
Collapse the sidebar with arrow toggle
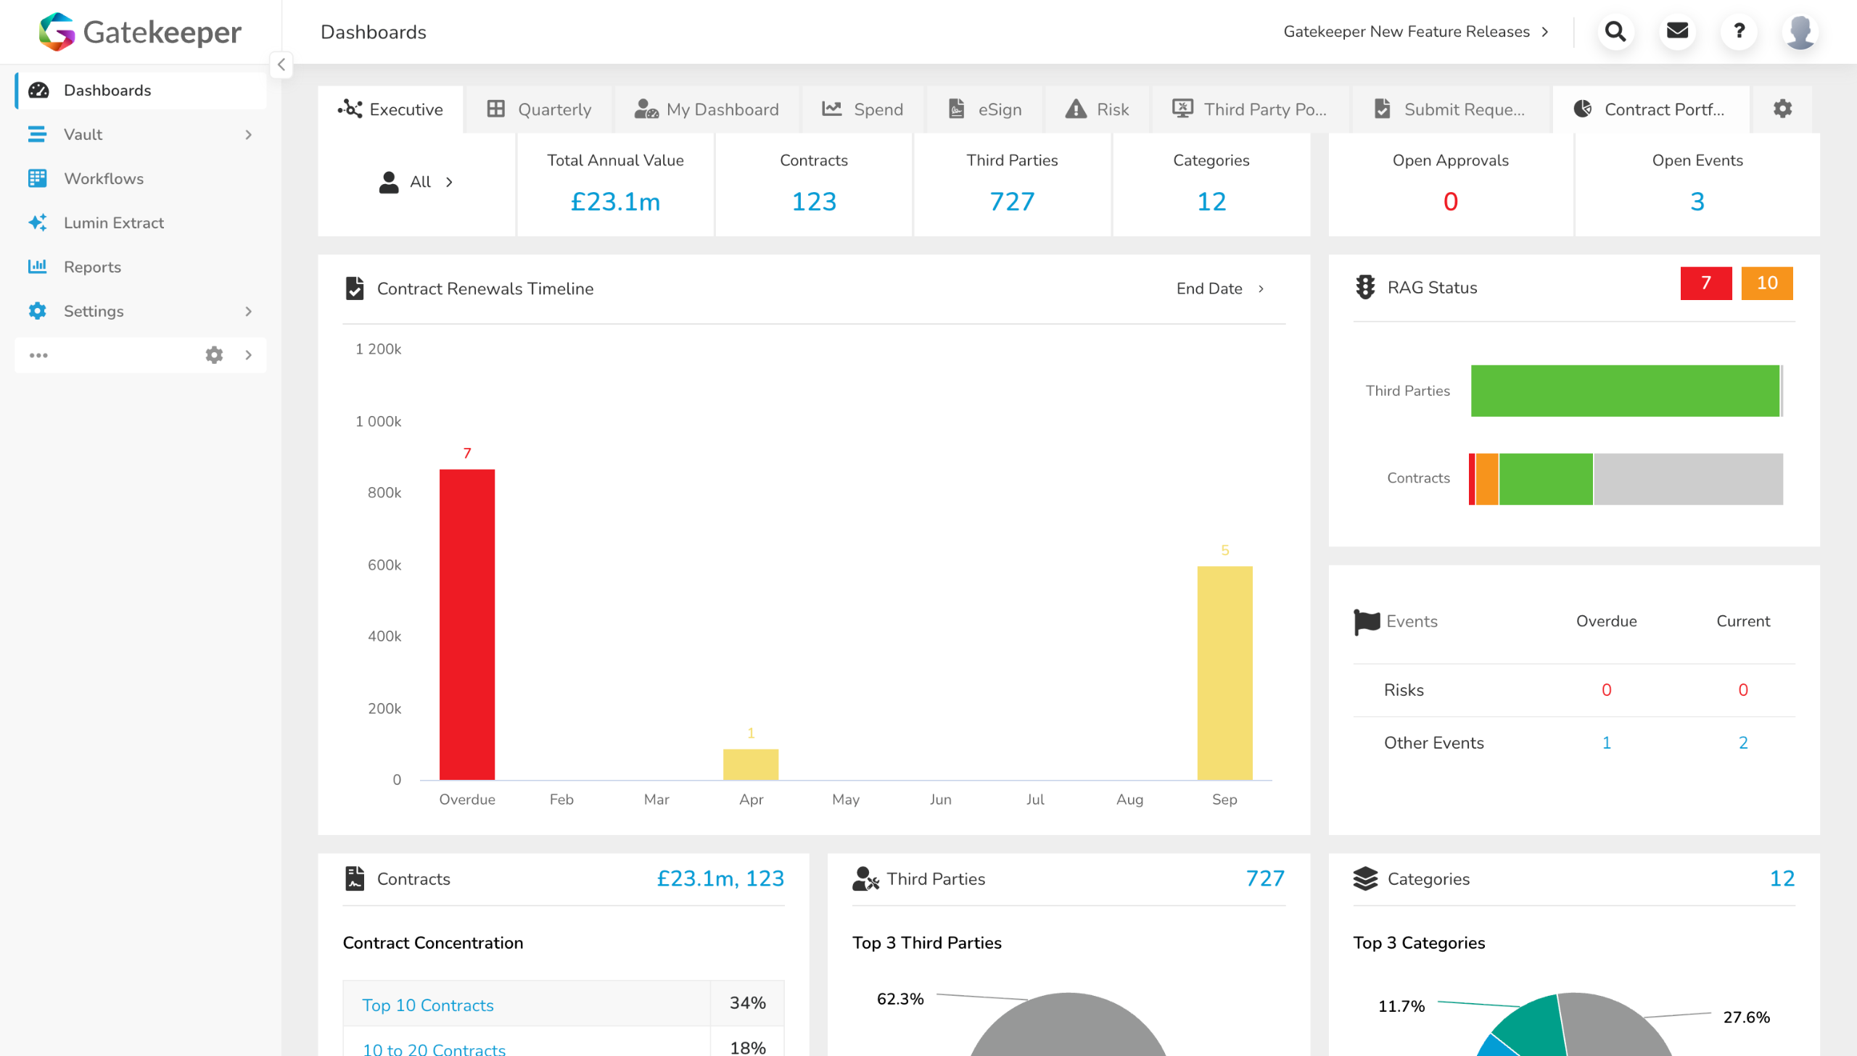tap(281, 65)
